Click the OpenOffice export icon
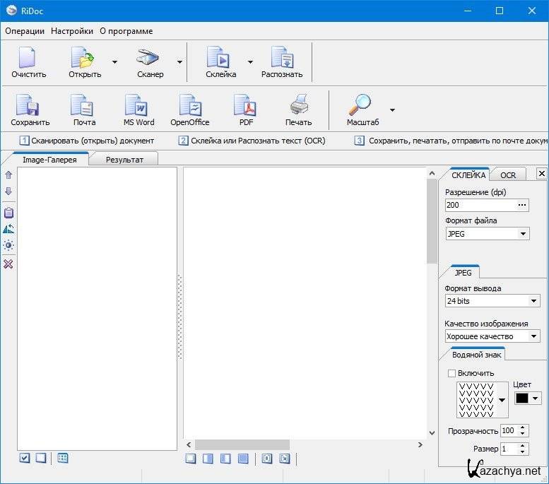This screenshot has height=484, width=549. 189,107
